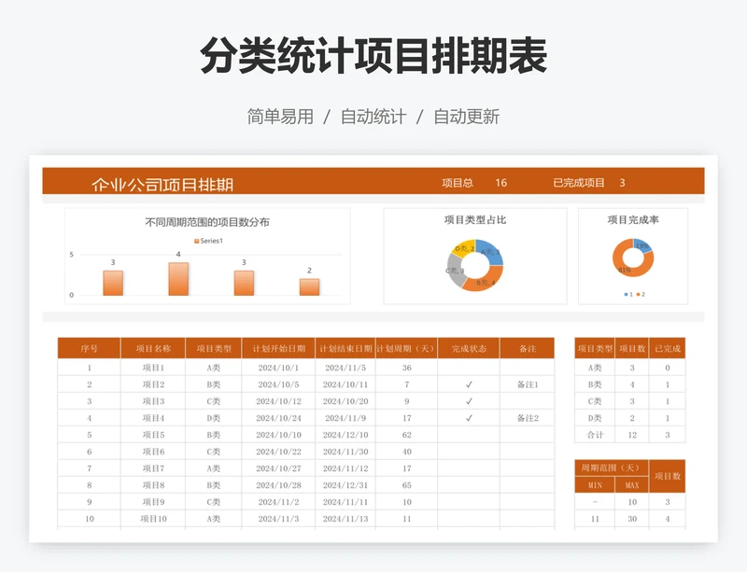Select the orange B类 donut segment
Screen dimensions: 747x572
click(x=485, y=282)
